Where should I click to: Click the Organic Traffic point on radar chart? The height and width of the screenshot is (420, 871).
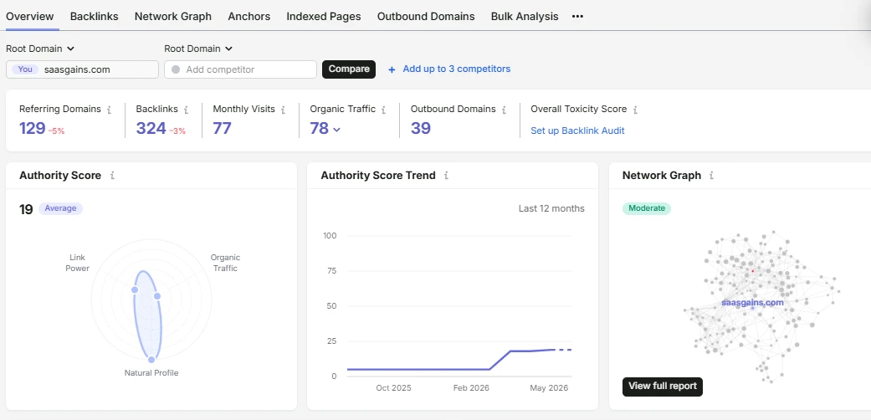pos(157,296)
